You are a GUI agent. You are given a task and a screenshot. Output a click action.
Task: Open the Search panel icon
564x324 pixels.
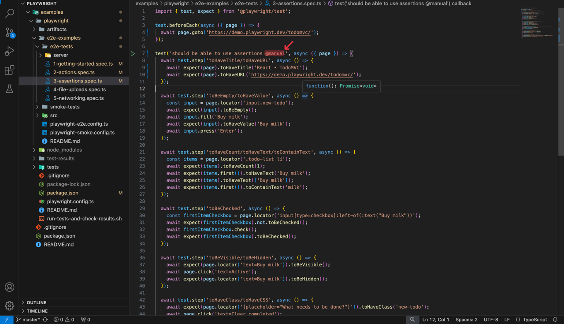click(x=9, y=13)
